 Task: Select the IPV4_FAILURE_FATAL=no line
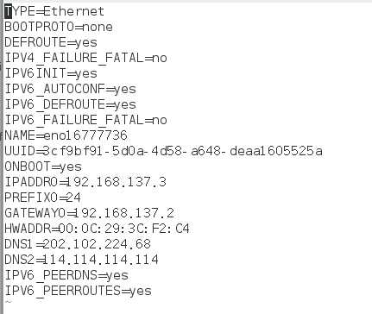(85, 58)
